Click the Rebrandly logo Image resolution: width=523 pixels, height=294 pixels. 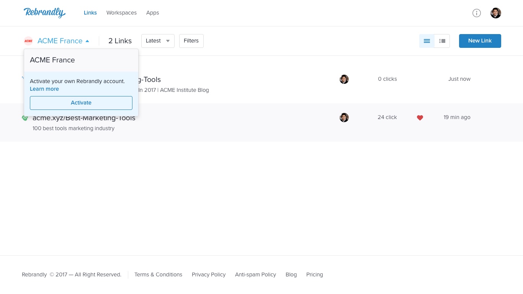coord(44,13)
